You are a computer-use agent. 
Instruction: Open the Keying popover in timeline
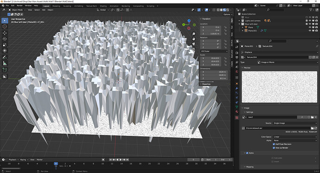(x=24, y=160)
